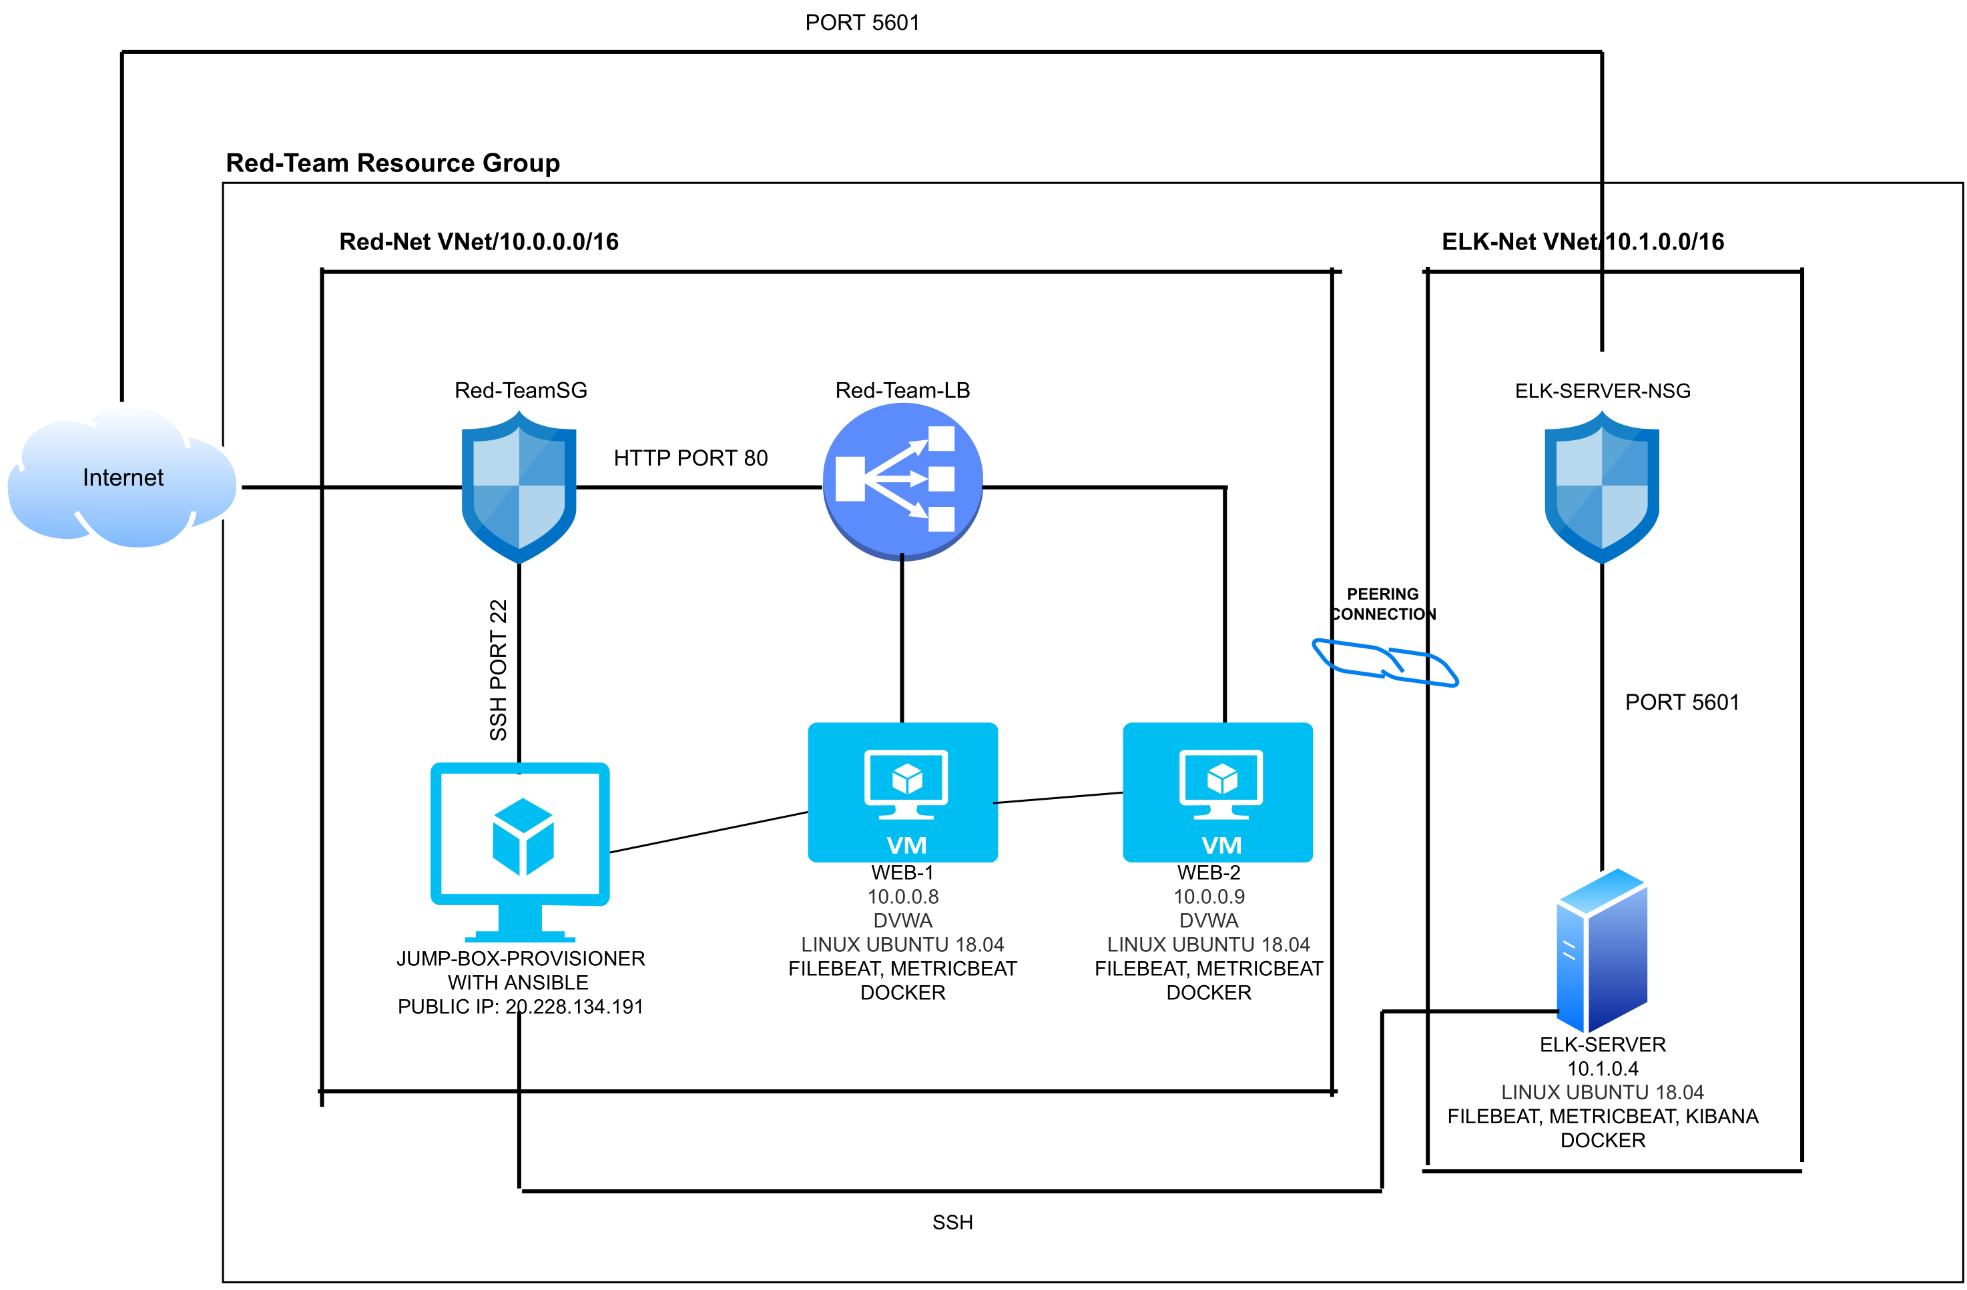Select the Red-Net VNet/10.0.0.0/16 label
This screenshot has height=1290, width=1967.
(479, 241)
